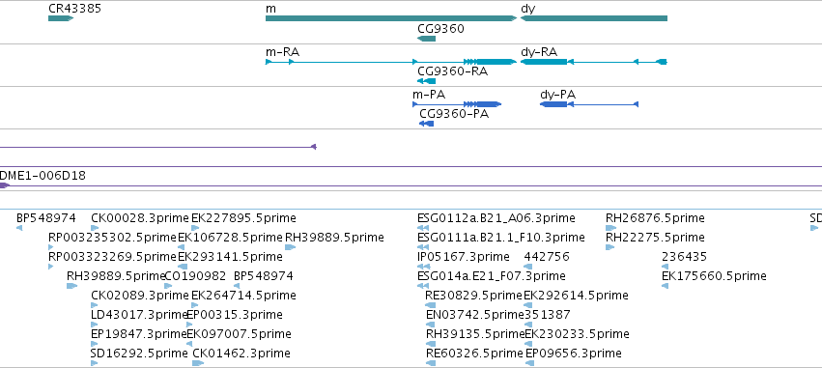Click the CG9360-RA transcript label
The height and width of the screenshot is (368, 822).
[452, 71]
